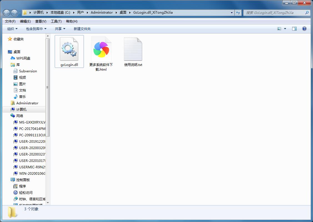Click the 本地磁盘 (C:) breadcrumb
This screenshot has width=313, height=222.
click(x=60, y=13)
